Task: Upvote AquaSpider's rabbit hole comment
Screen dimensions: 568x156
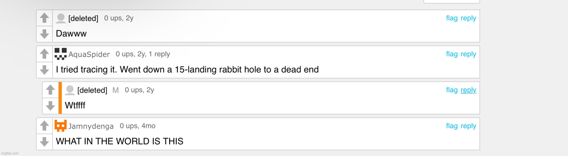Action: tap(44, 54)
